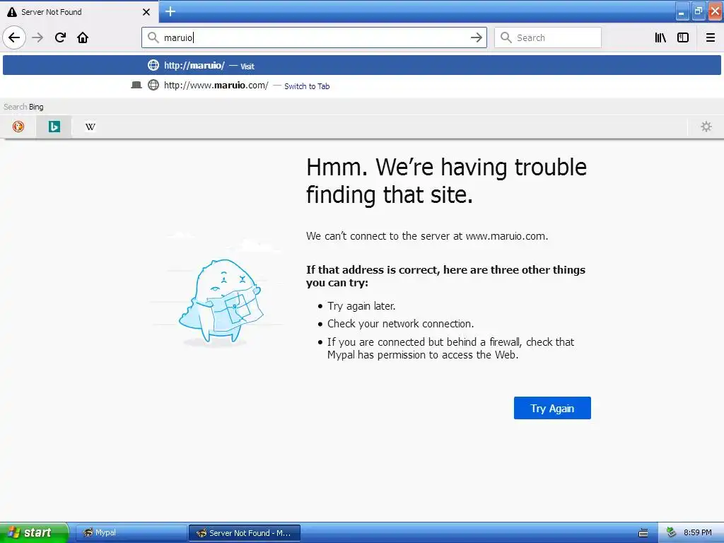This screenshot has width=724, height=543.
Task: Show the sidebars panel
Action: (683, 37)
